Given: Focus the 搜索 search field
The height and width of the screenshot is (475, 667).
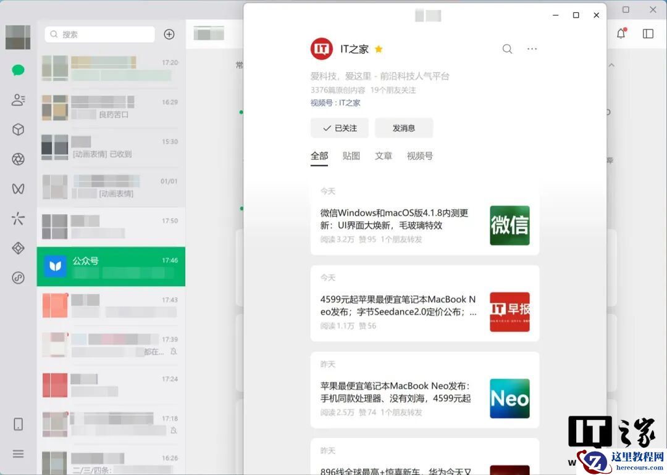Looking at the screenshot, I should pos(99,35).
